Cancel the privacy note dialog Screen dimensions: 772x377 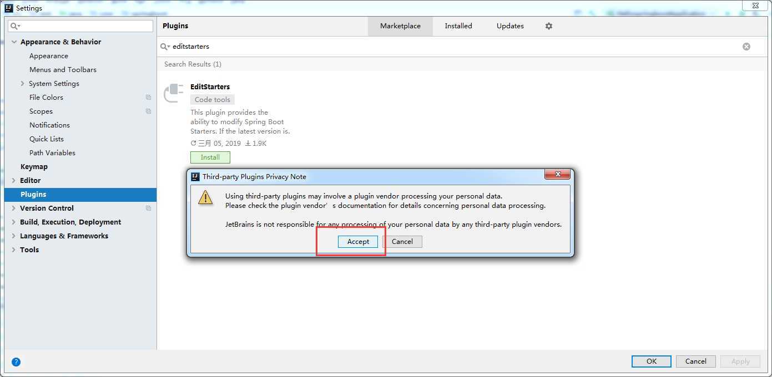tap(402, 242)
